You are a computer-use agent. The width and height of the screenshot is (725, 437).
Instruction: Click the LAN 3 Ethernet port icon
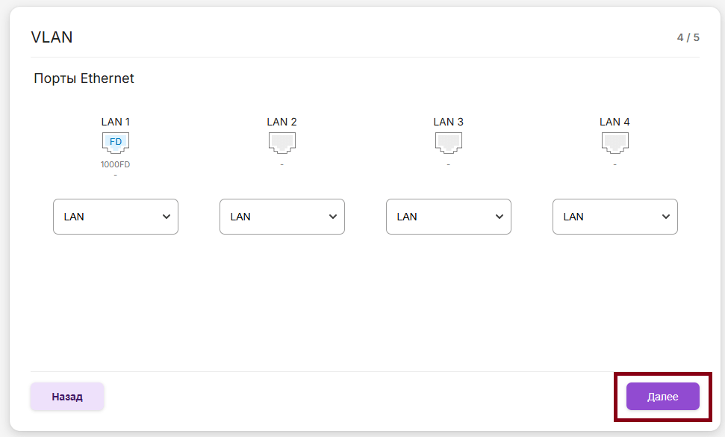(449, 142)
